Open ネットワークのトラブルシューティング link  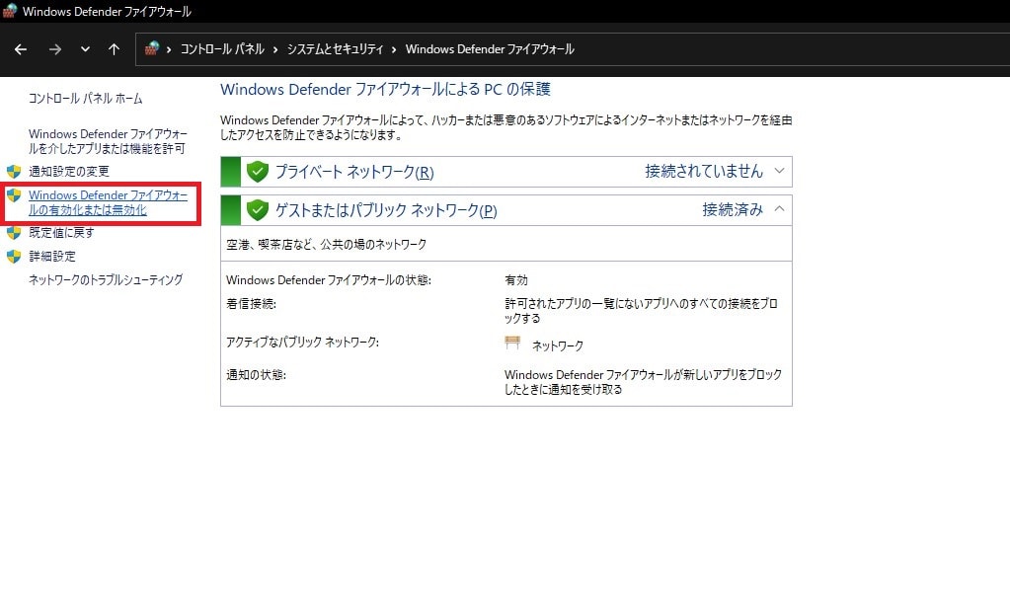[106, 280]
